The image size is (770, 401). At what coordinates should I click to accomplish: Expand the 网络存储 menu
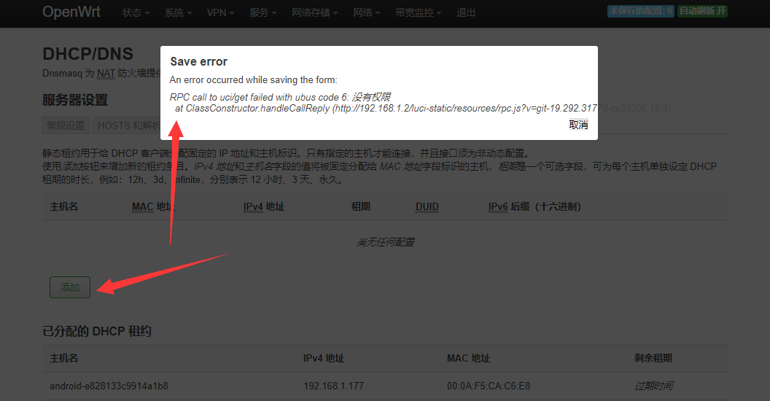click(315, 13)
